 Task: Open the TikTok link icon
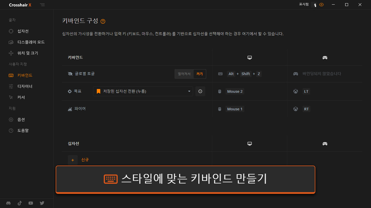pos(20,203)
